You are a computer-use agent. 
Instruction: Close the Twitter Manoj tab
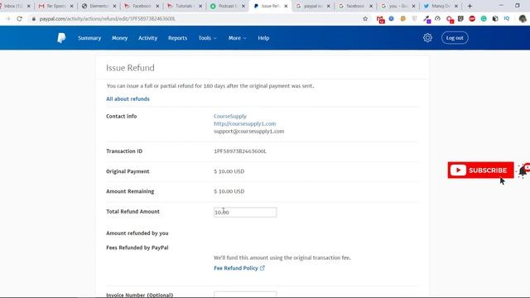[x=456, y=6]
